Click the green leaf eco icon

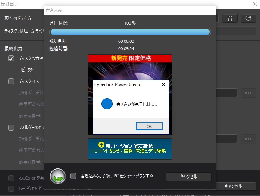[x=58, y=176]
